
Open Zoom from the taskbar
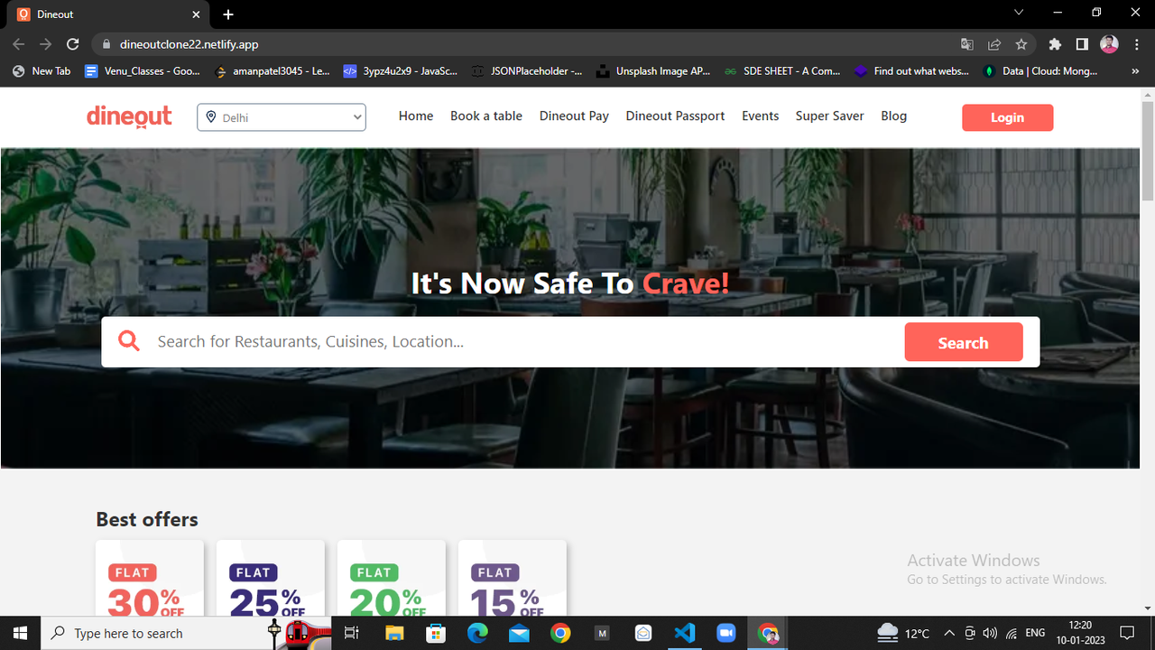coord(726,633)
